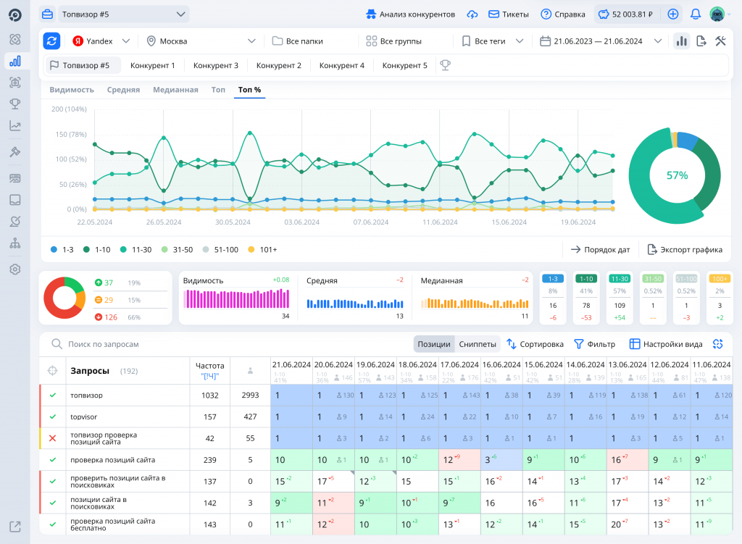Viewport: 742px width, 544px height.
Task: Click the notifications bell icon
Action: click(696, 14)
